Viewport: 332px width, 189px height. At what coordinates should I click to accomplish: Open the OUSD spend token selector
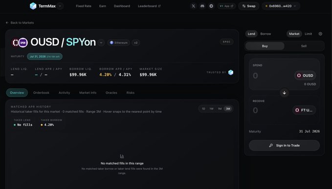(305, 76)
